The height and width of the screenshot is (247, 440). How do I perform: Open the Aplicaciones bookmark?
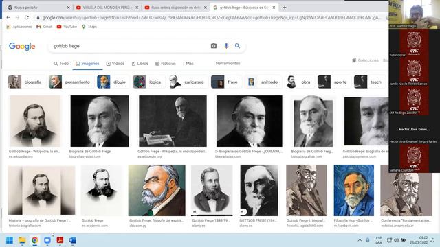19,27
